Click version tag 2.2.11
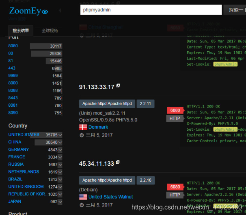This screenshot has width=246, height=215. click(x=145, y=103)
